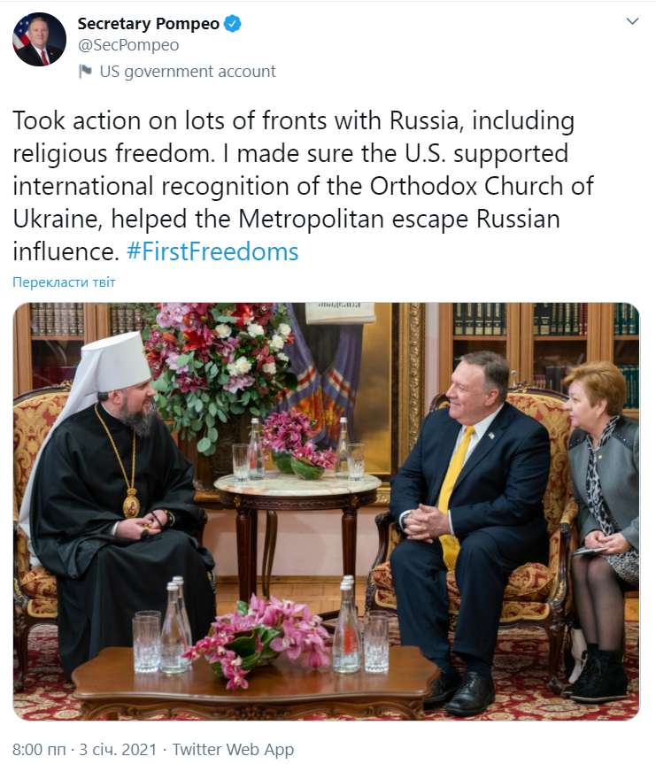
Task: Open the @SecPompeo handle link
Action: tap(127, 45)
